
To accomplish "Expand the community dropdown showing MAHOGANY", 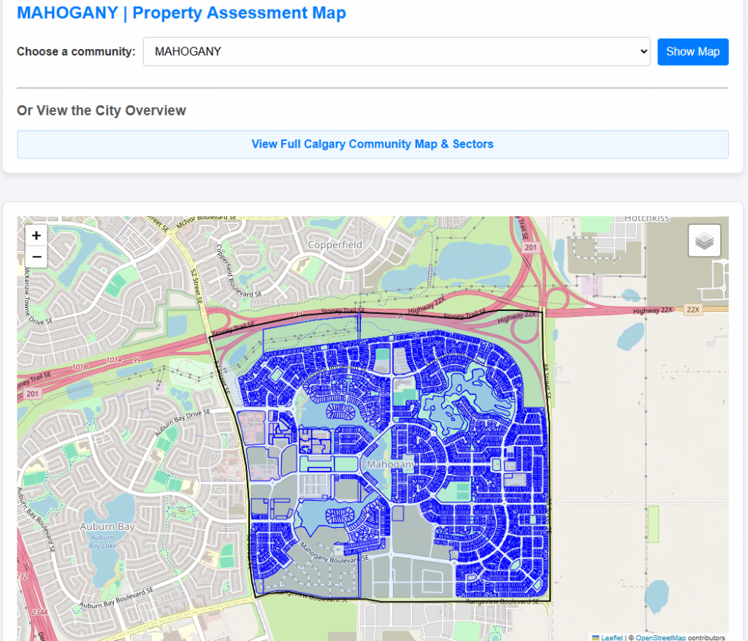I will coord(396,52).
